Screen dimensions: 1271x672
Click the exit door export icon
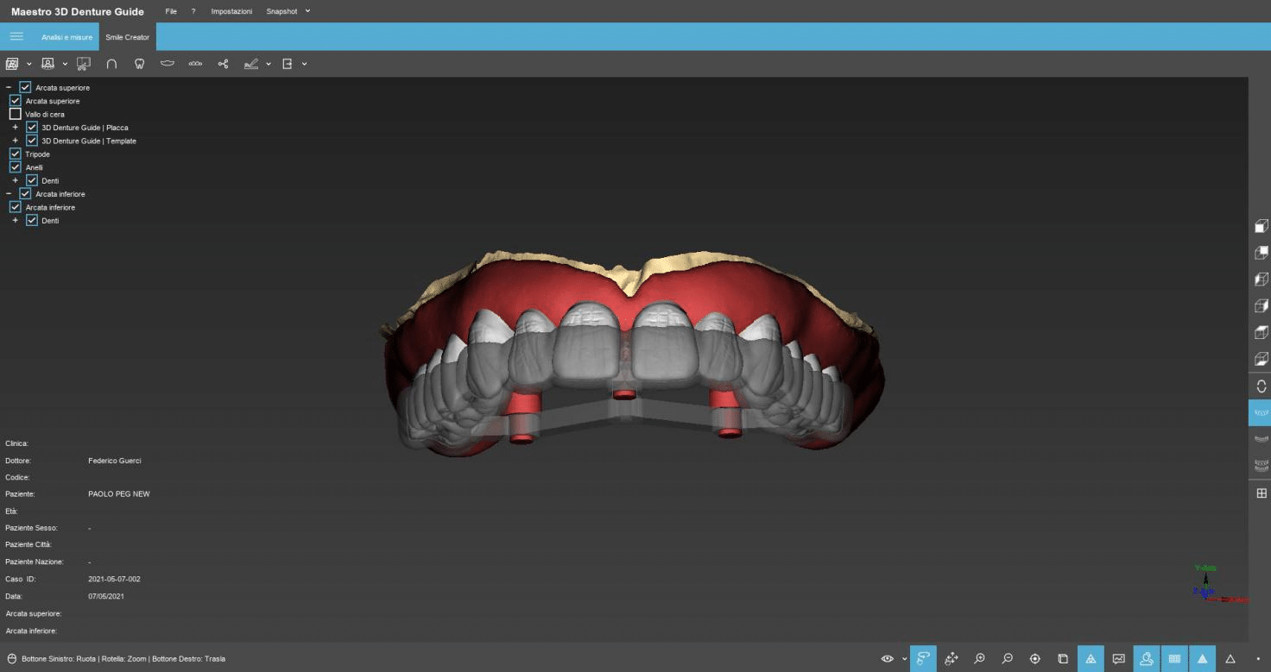(x=288, y=64)
